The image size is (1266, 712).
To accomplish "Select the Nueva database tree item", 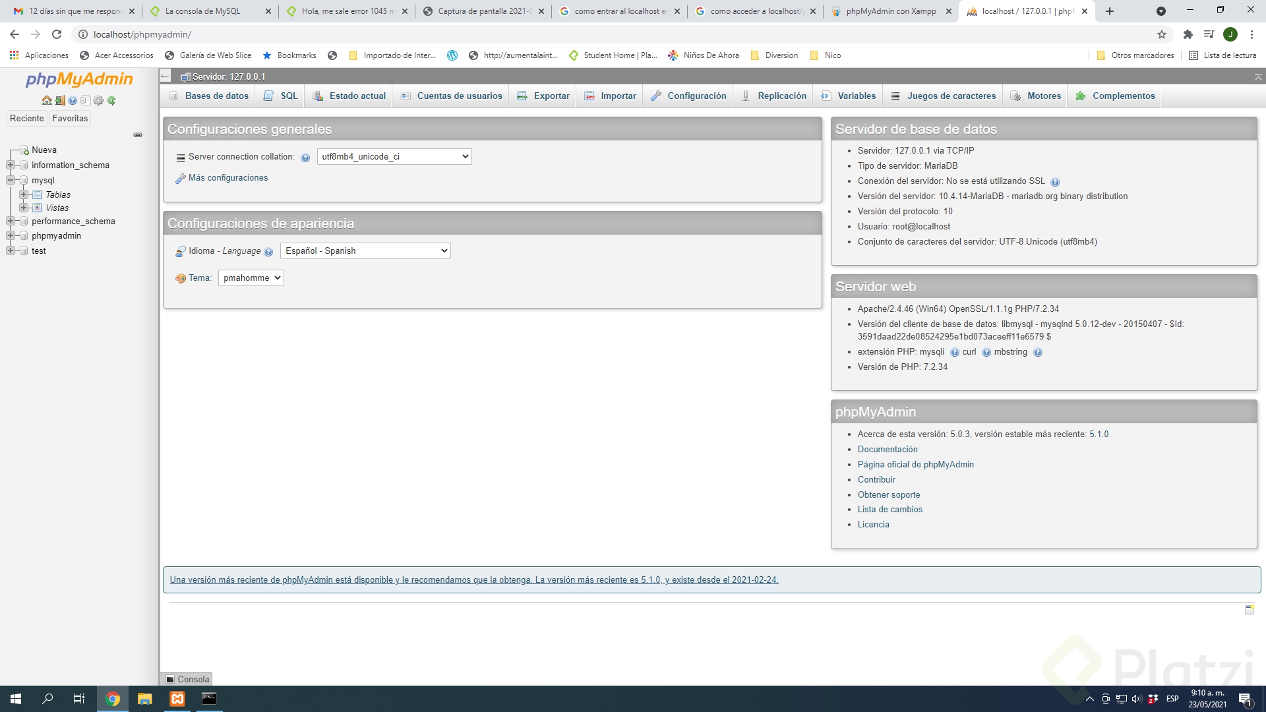I will [x=44, y=150].
